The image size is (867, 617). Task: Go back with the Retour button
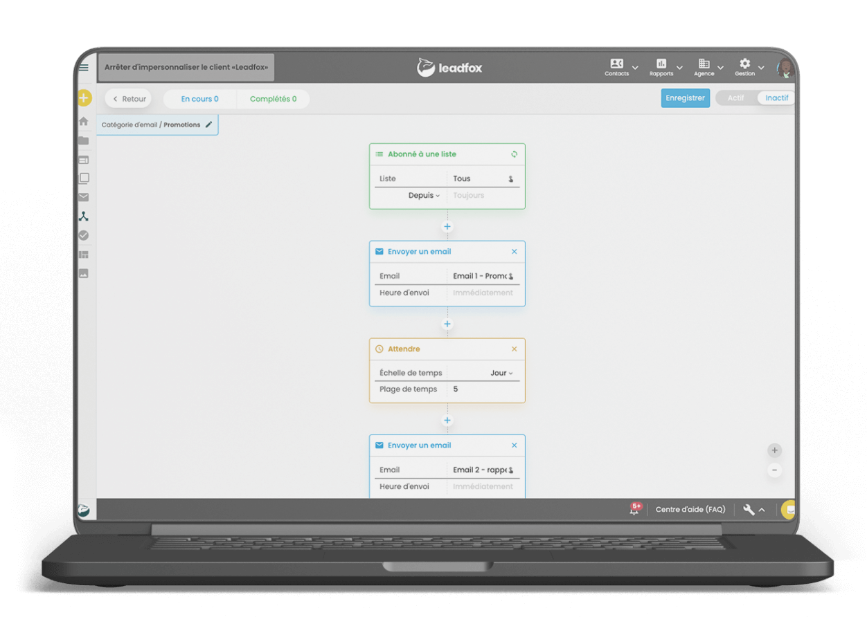click(x=129, y=99)
